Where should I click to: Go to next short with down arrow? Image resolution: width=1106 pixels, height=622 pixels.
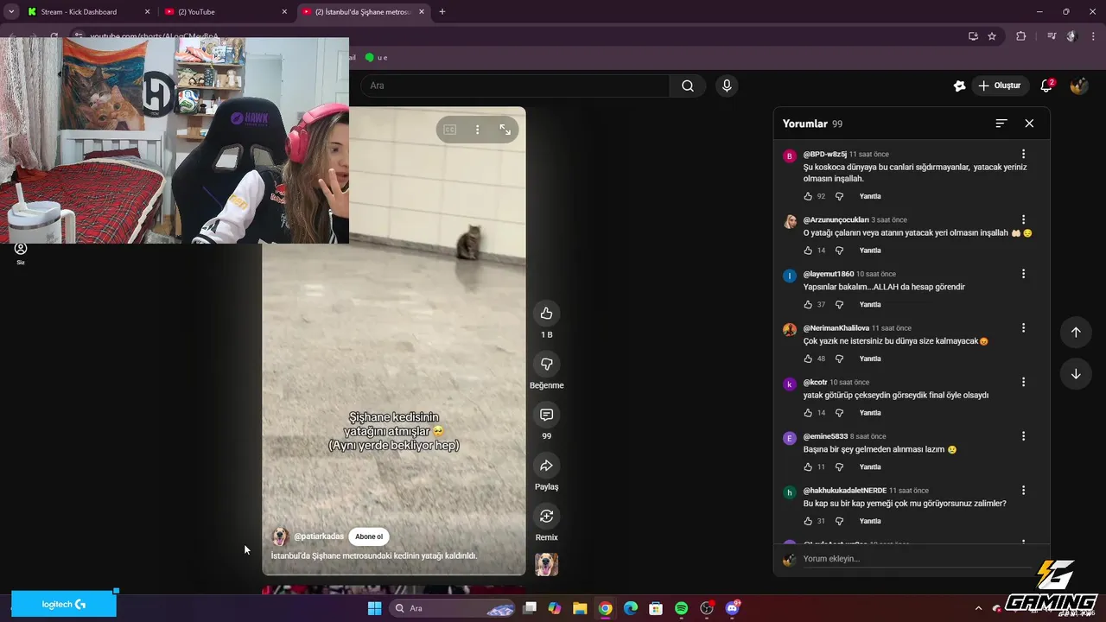(x=1076, y=374)
